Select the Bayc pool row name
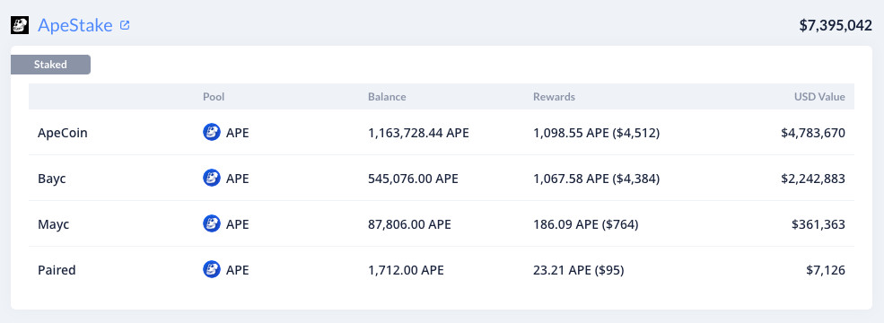Image resolution: width=884 pixels, height=323 pixels. pos(52,179)
